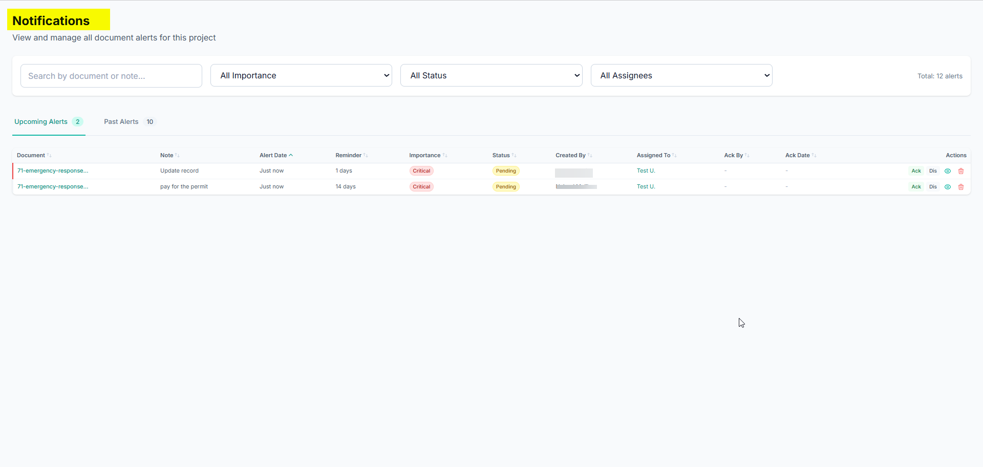Sort by Note column
This screenshot has width=983, height=467.
click(x=169, y=155)
